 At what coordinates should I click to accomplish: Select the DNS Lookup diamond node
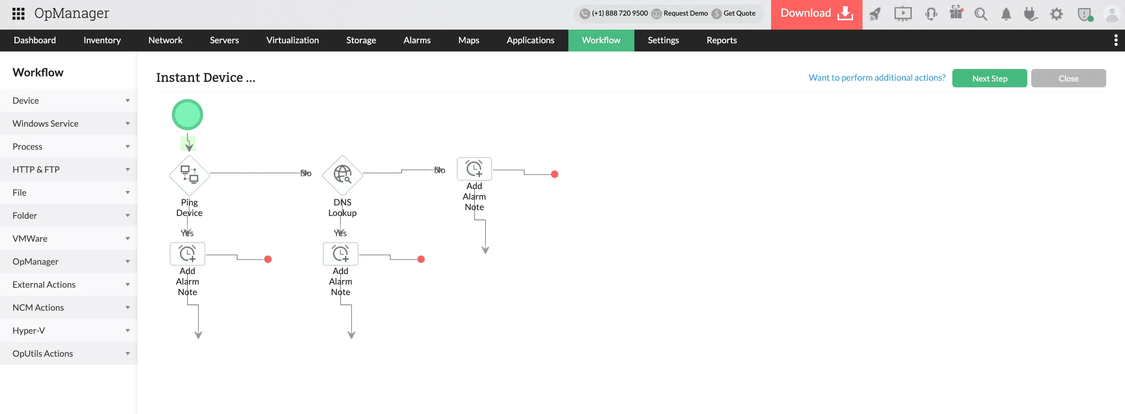tap(343, 175)
